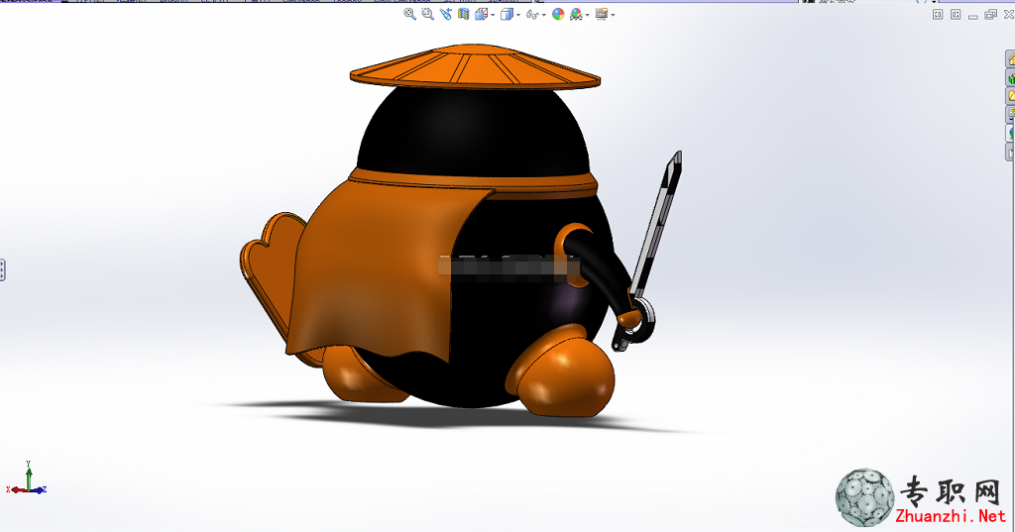Click the second document window tiling icon

(x=956, y=14)
